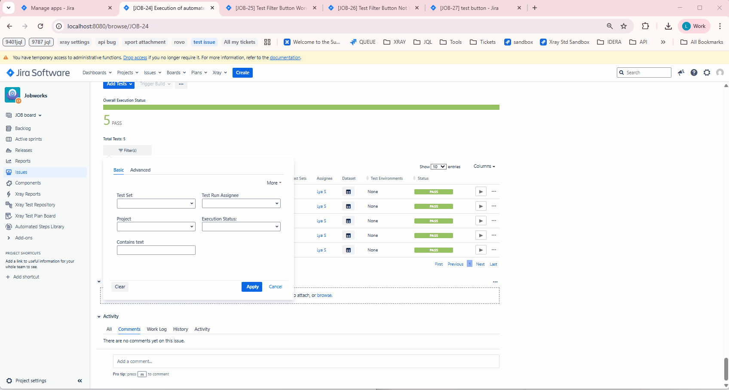The image size is (729, 390).
Task: Open the user profile avatar icon
Action: pyautogui.click(x=720, y=73)
